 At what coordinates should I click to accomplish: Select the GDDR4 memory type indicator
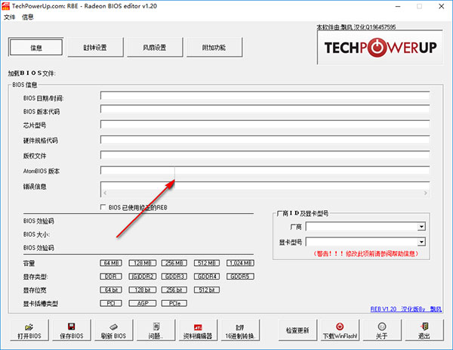(207, 276)
